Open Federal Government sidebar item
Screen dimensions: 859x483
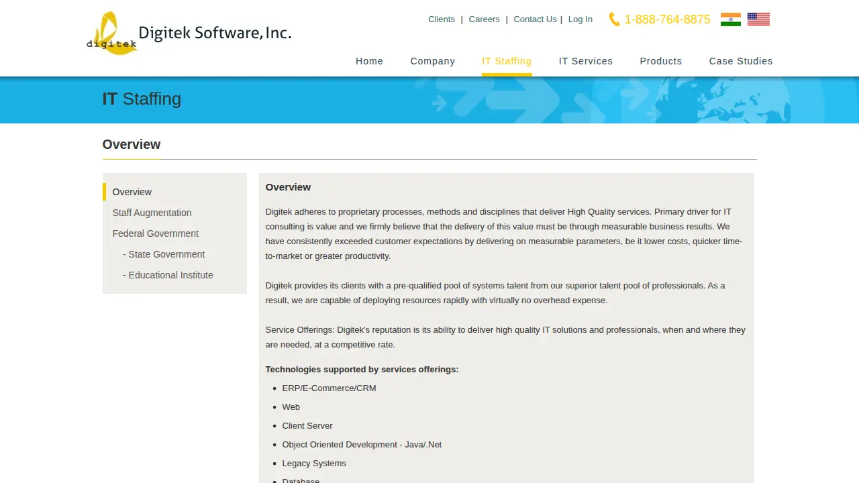tap(156, 233)
